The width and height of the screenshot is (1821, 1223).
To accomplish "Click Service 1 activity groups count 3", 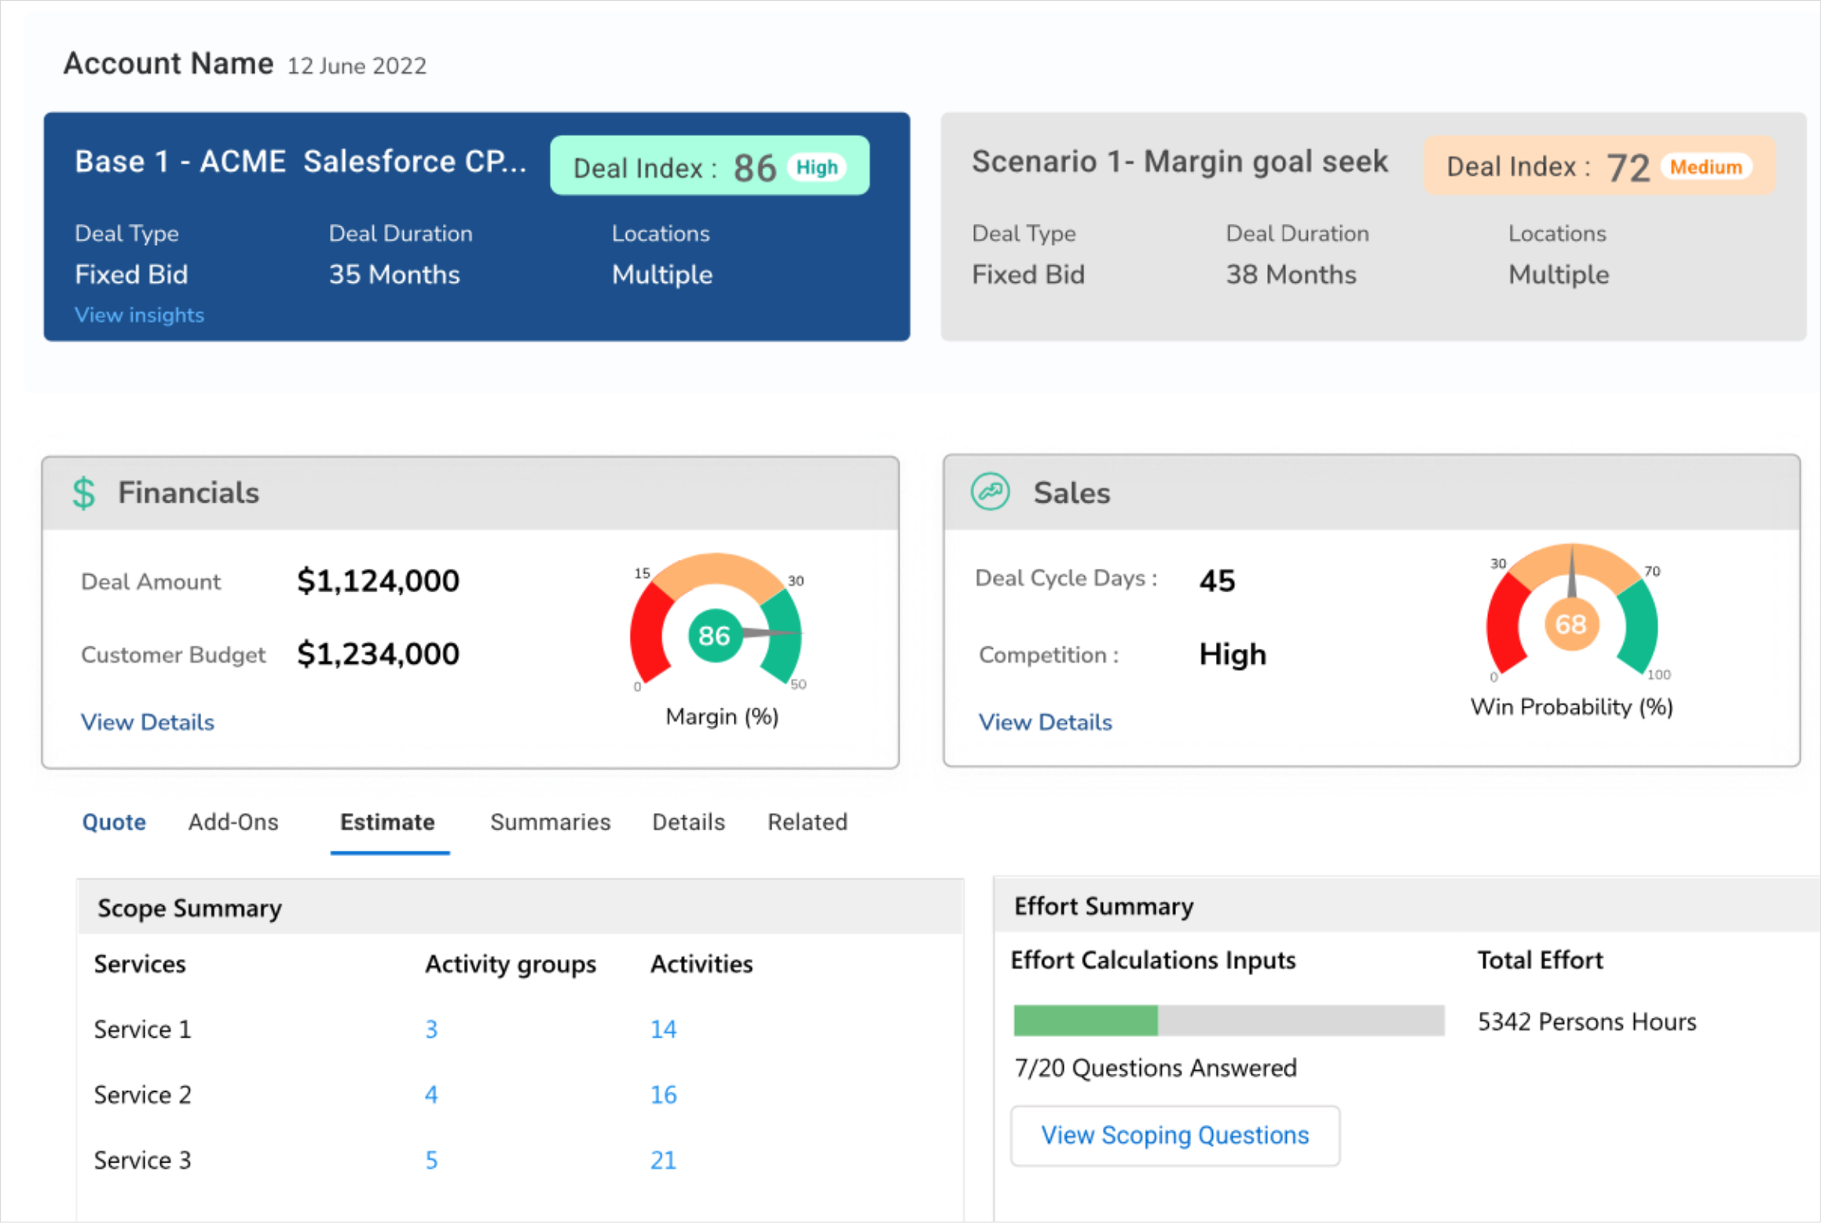I will [431, 1029].
